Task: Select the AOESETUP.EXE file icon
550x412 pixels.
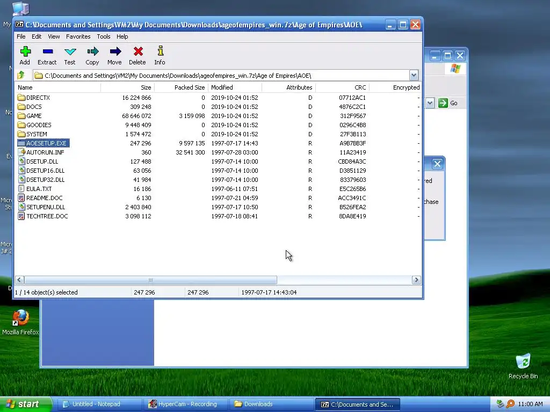Action: point(21,143)
